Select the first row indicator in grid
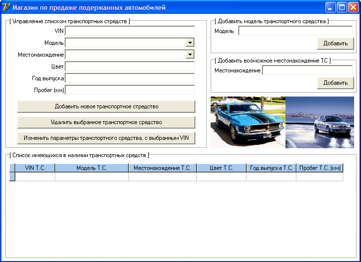 pos(12,176)
